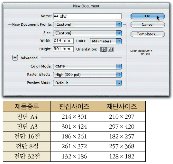
Task: Click row label '전단 A3'
Action: point(27,127)
